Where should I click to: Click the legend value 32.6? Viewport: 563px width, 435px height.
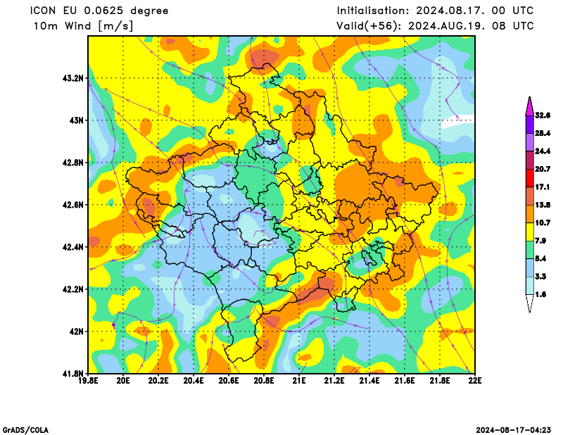pos(543,115)
